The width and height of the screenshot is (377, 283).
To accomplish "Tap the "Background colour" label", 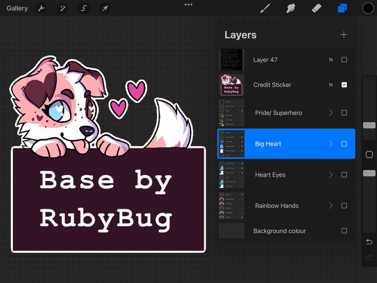I will pyautogui.click(x=280, y=231).
